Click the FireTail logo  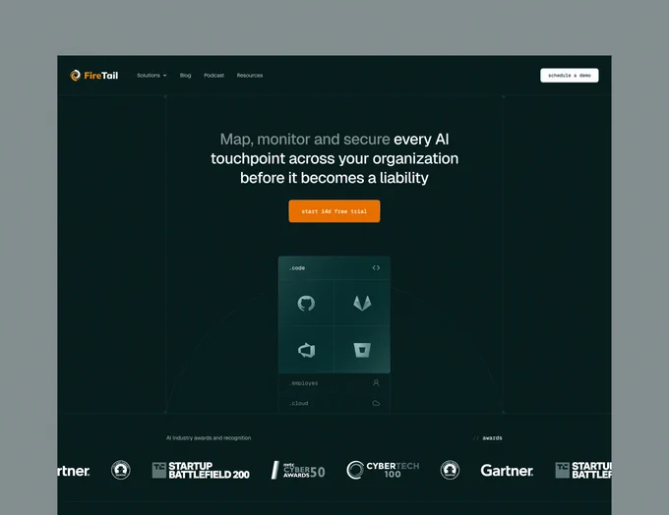93,76
